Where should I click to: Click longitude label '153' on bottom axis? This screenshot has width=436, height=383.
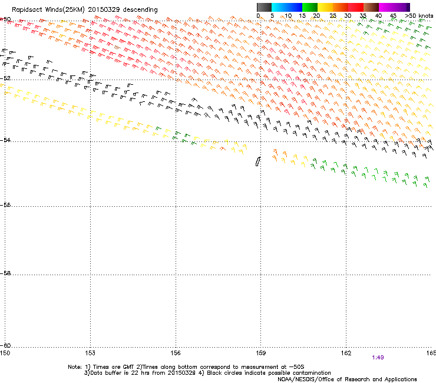90,353
